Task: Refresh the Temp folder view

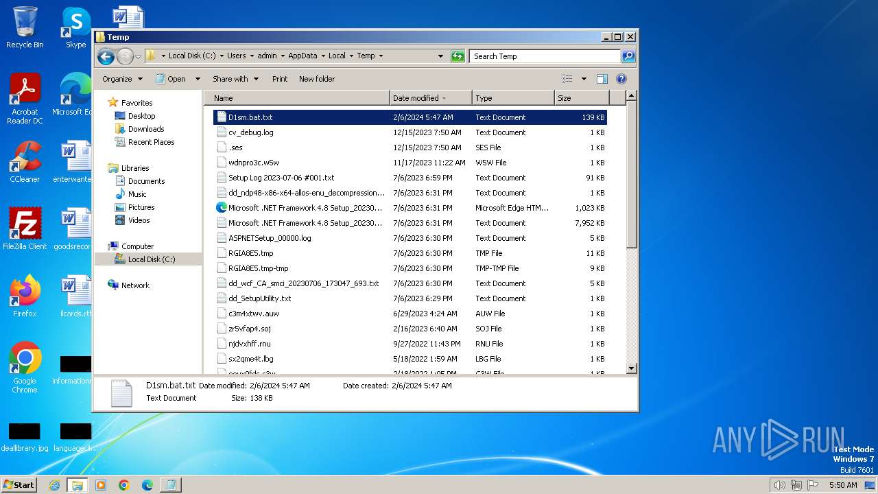Action: coord(458,56)
